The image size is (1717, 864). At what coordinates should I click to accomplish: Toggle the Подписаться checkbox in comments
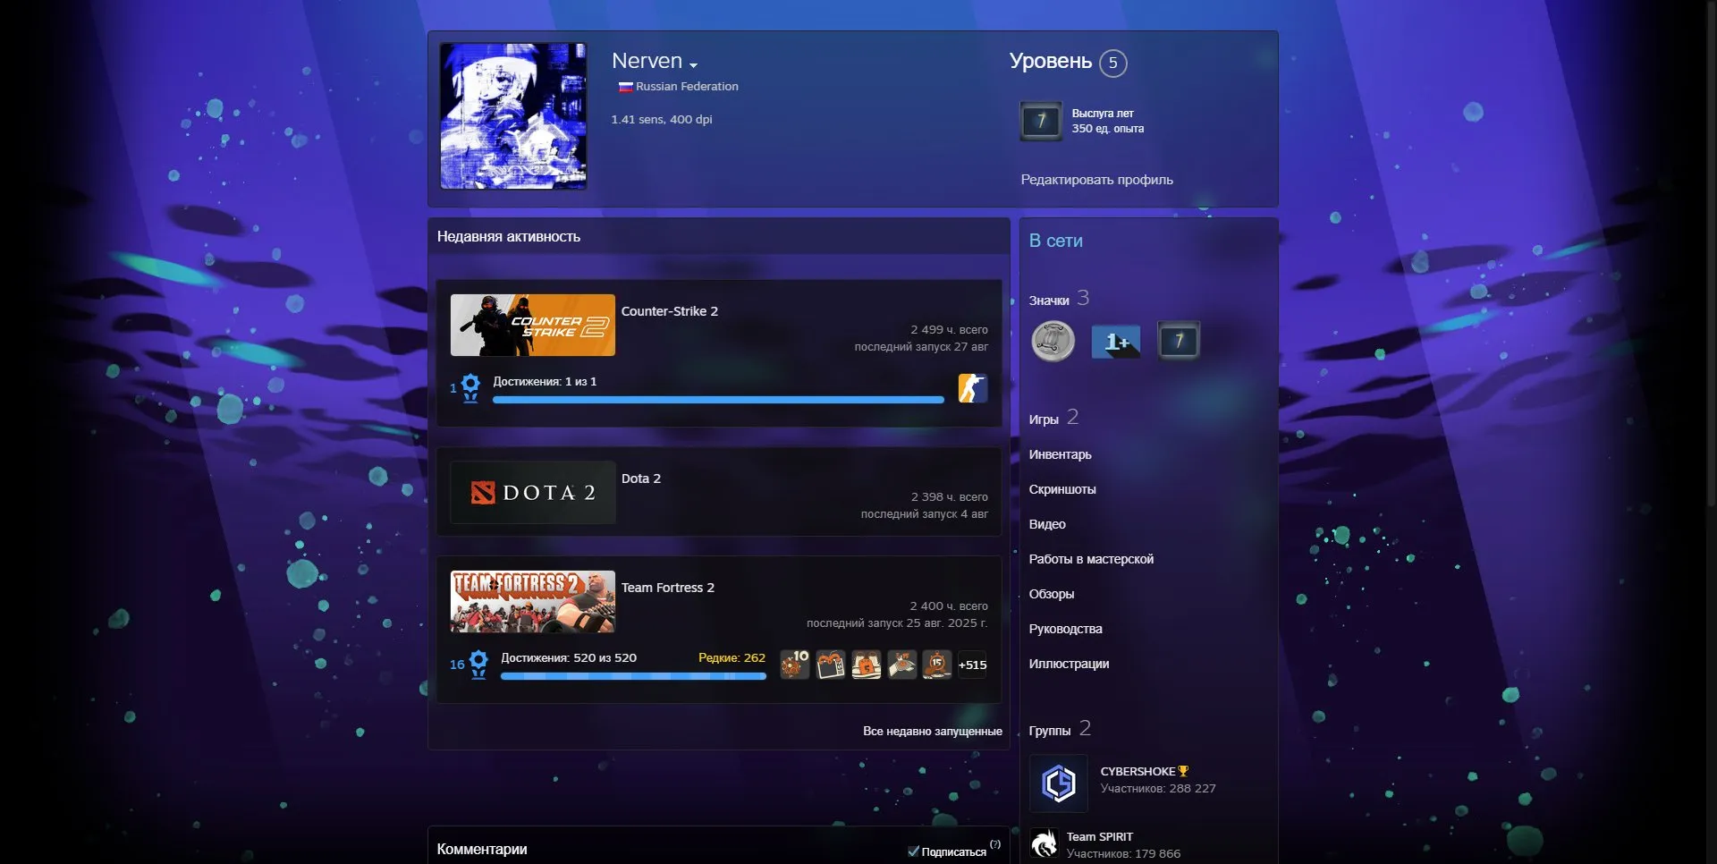tap(913, 851)
